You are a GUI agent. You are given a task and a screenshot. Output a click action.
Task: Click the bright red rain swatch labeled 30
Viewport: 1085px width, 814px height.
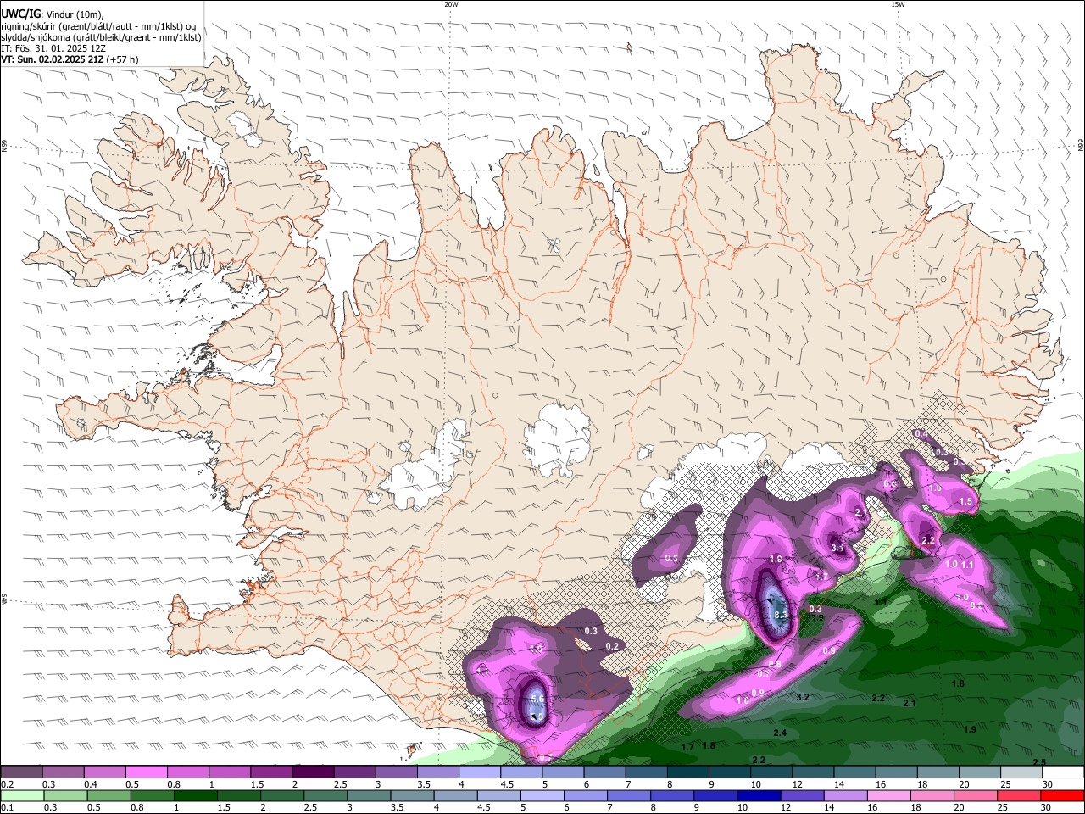[x=1063, y=796]
